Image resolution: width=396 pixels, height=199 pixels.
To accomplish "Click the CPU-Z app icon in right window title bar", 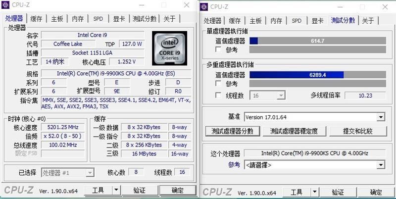I will tap(204, 7).
